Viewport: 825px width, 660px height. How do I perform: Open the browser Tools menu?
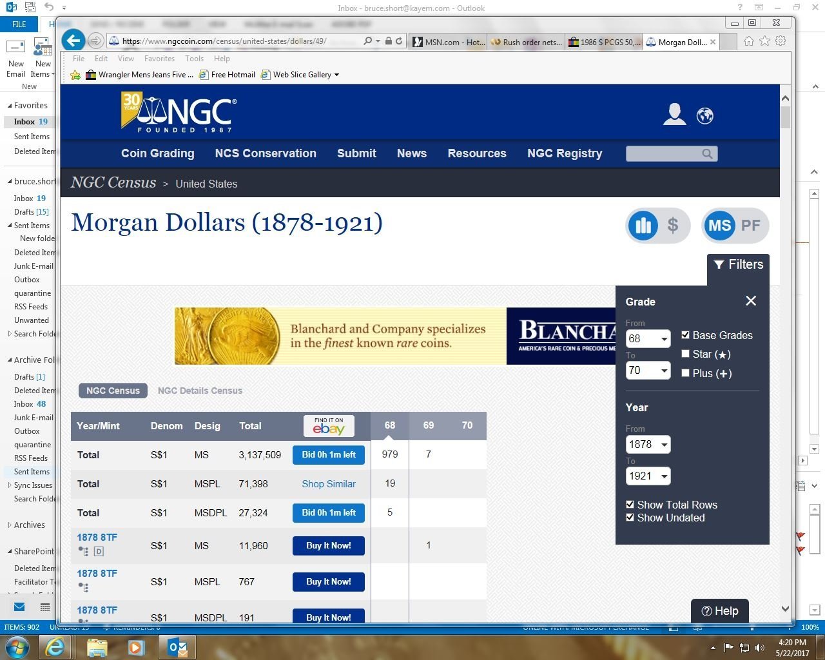(194, 59)
